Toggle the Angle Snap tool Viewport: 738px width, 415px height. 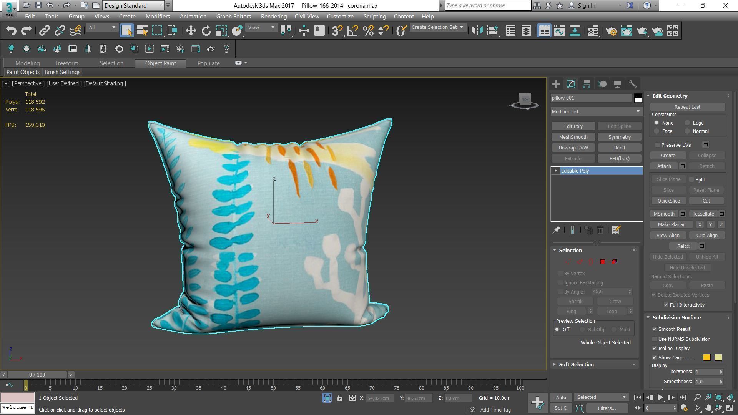[x=352, y=31]
